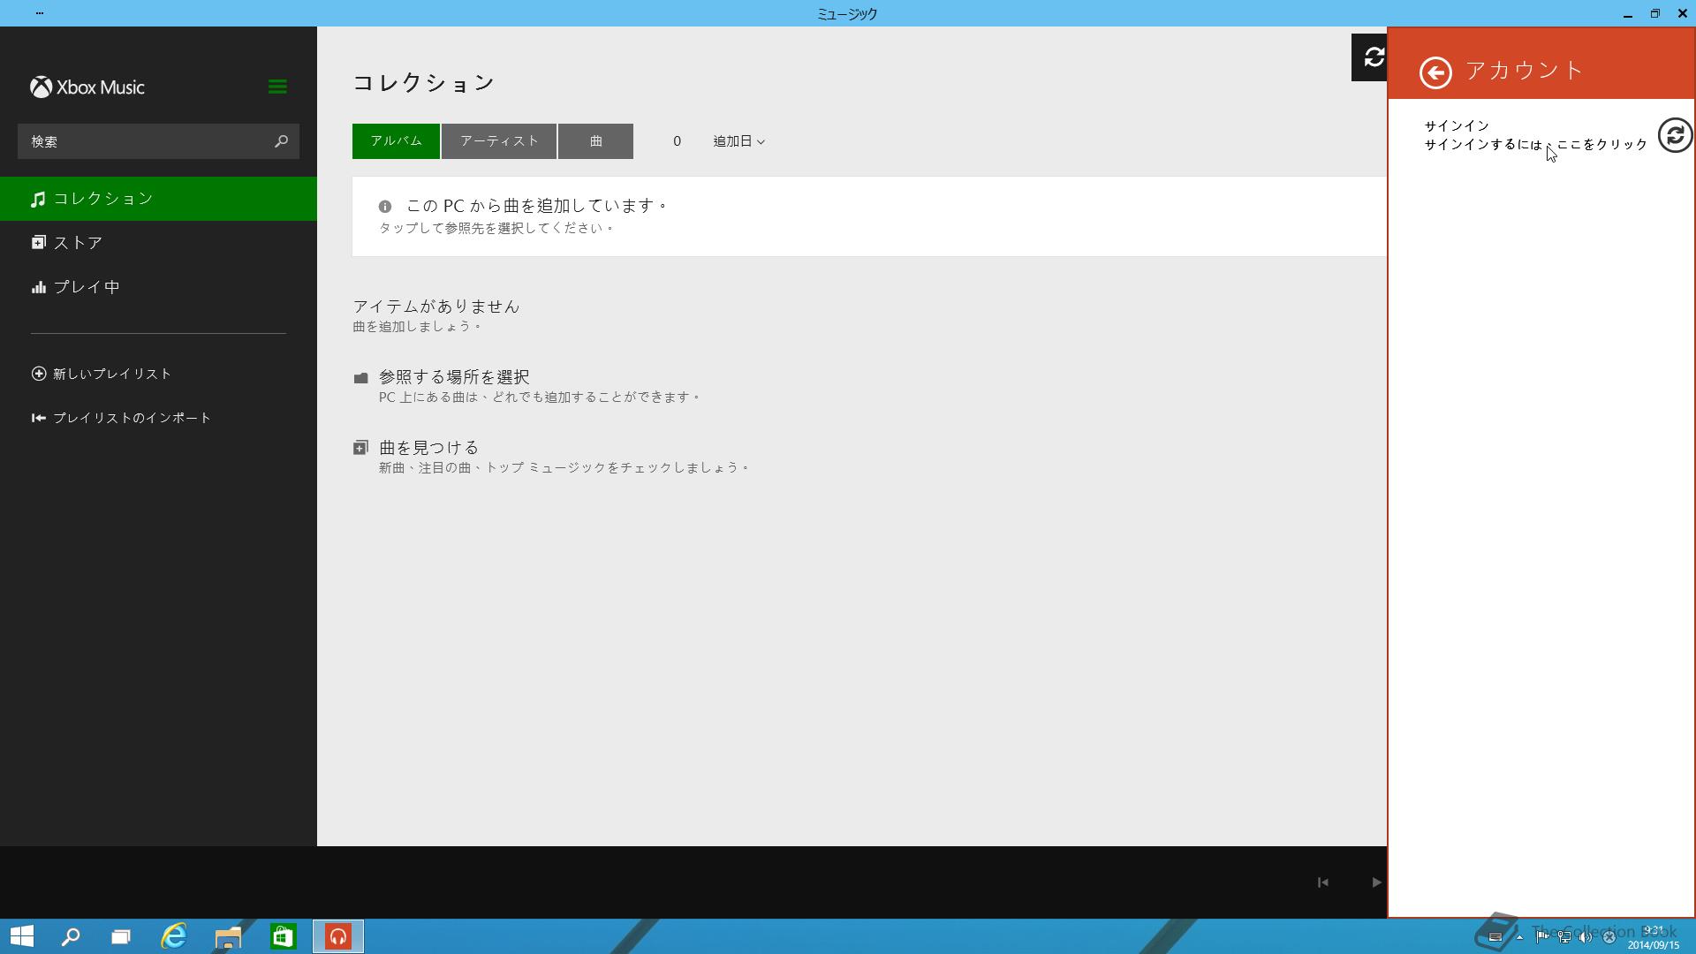Focus the 検索 search field

(158, 141)
